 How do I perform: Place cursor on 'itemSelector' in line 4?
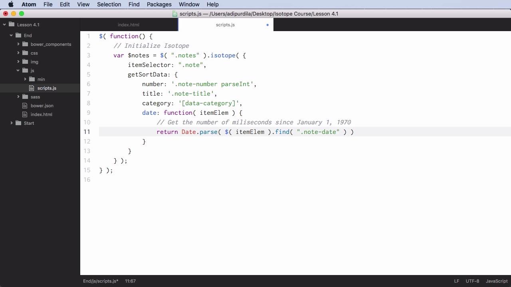click(149, 65)
